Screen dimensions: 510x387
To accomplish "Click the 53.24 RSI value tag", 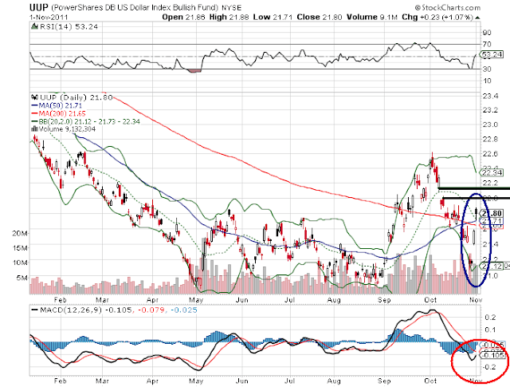I will click(492, 54).
